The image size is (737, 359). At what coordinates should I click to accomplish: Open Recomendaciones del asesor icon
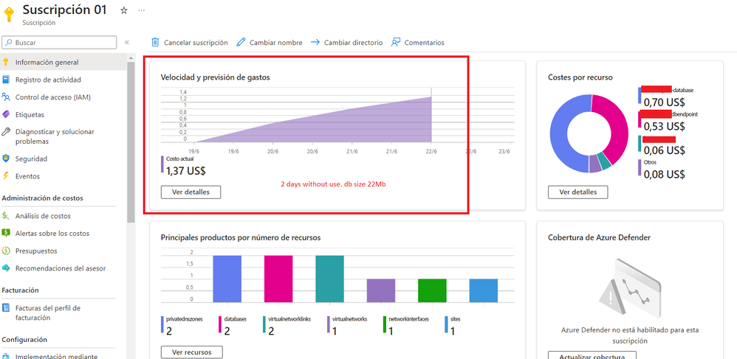[6, 268]
